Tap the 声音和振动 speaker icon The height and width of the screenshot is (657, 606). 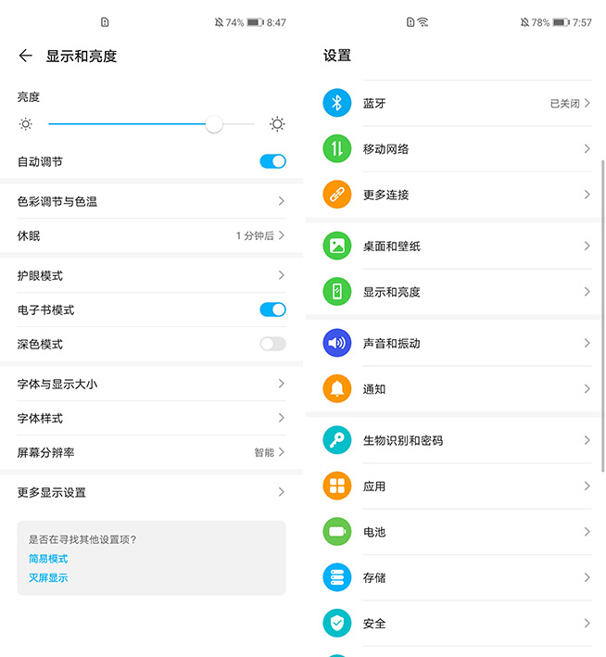pyautogui.click(x=337, y=343)
